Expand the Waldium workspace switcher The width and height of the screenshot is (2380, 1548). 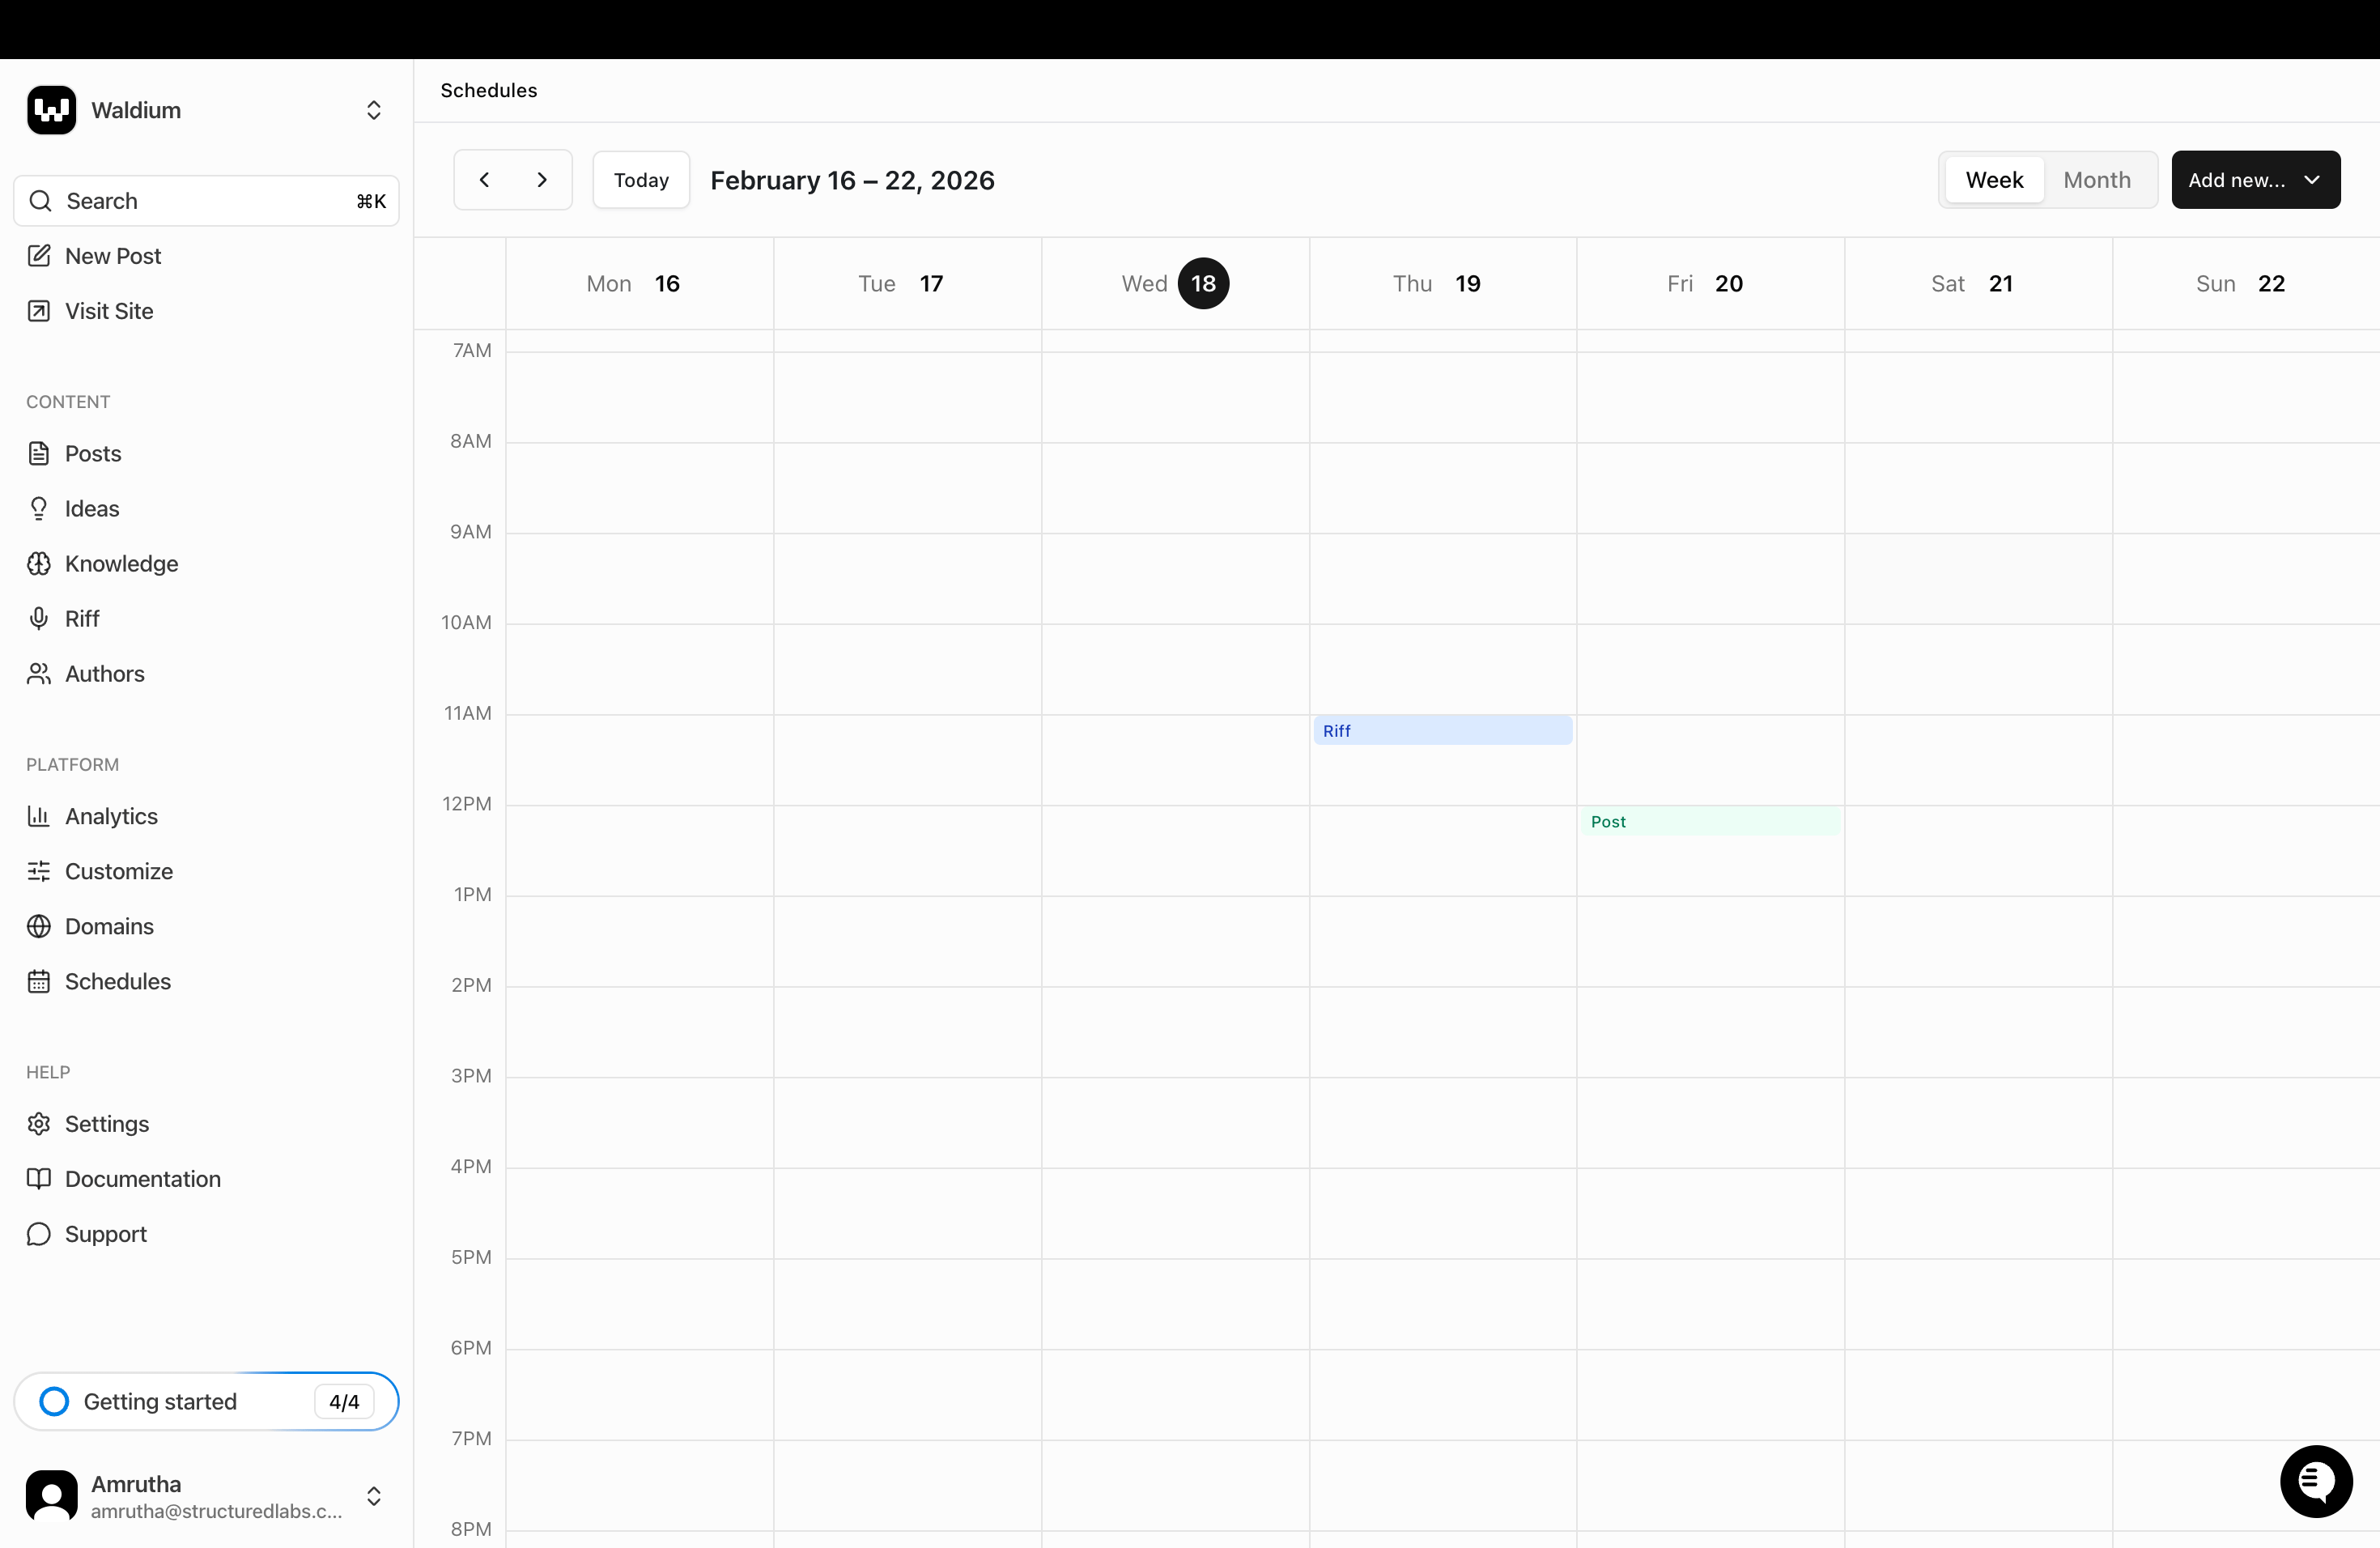pyautogui.click(x=373, y=110)
